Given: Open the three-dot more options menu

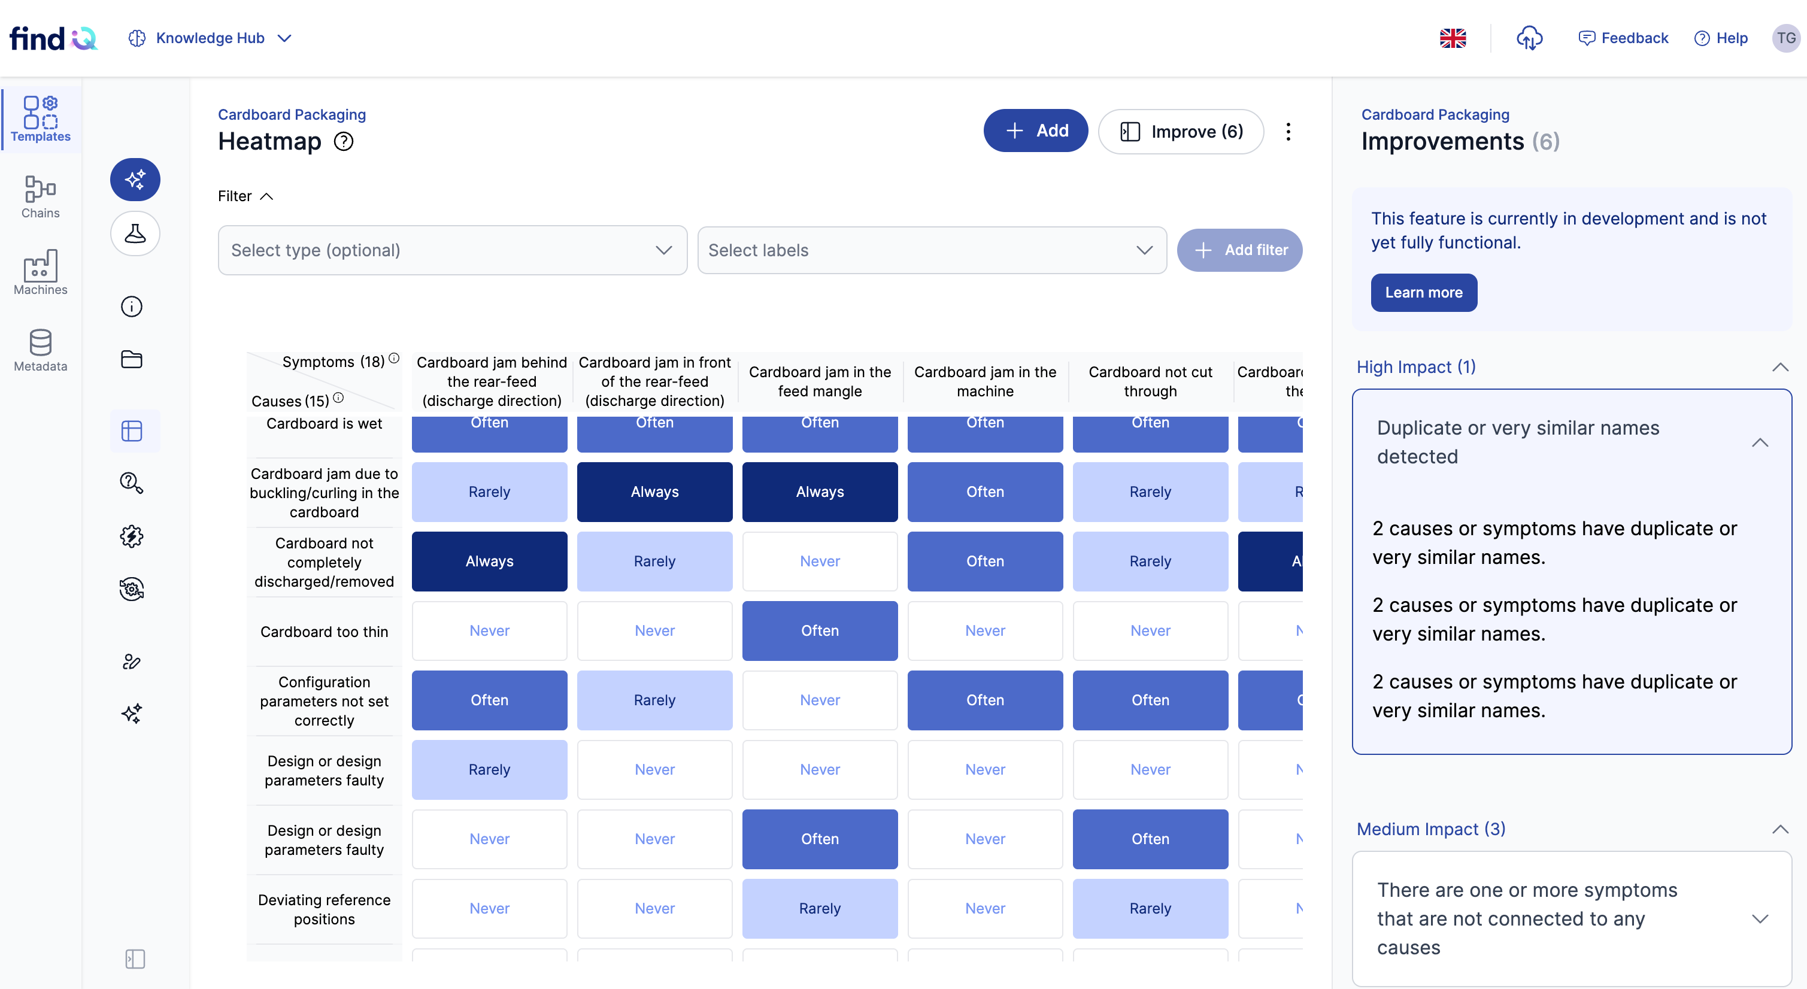Looking at the screenshot, I should [x=1288, y=131].
